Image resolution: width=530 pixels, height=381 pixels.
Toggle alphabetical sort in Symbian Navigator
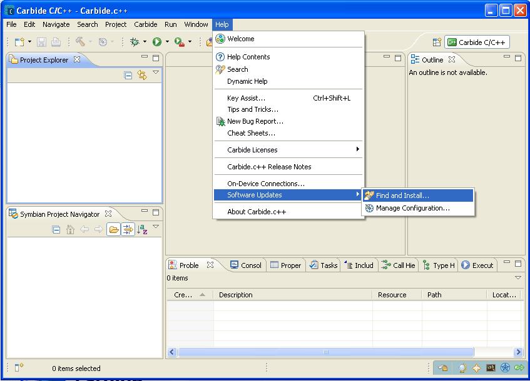pyautogui.click(x=142, y=229)
